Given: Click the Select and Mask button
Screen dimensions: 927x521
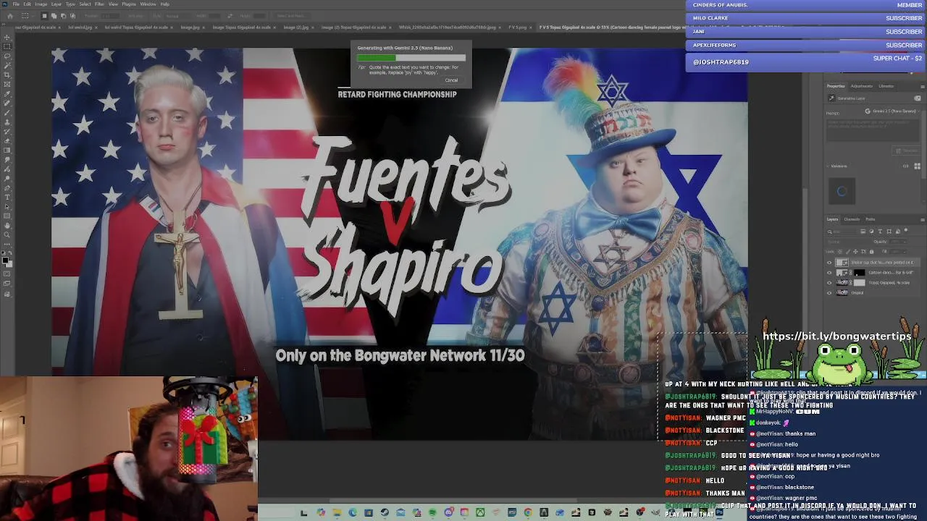Looking at the screenshot, I should coord(290,16).
